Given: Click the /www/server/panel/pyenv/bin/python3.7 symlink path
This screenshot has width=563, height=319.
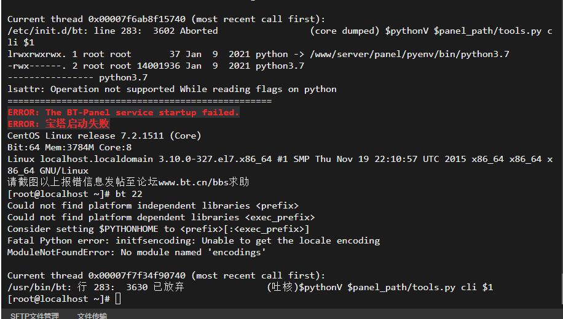Looking at the screenshot, I should point(409,54).
